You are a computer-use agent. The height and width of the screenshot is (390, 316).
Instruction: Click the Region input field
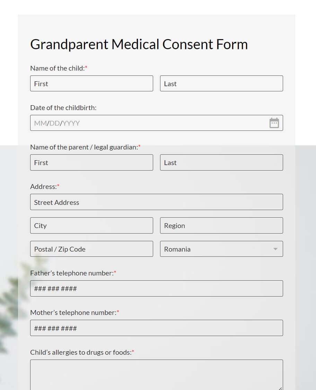click(x=221, y=225)
